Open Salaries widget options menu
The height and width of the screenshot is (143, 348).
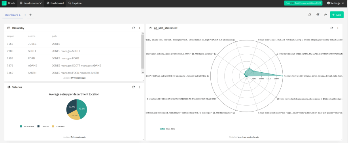coord(139,87)
